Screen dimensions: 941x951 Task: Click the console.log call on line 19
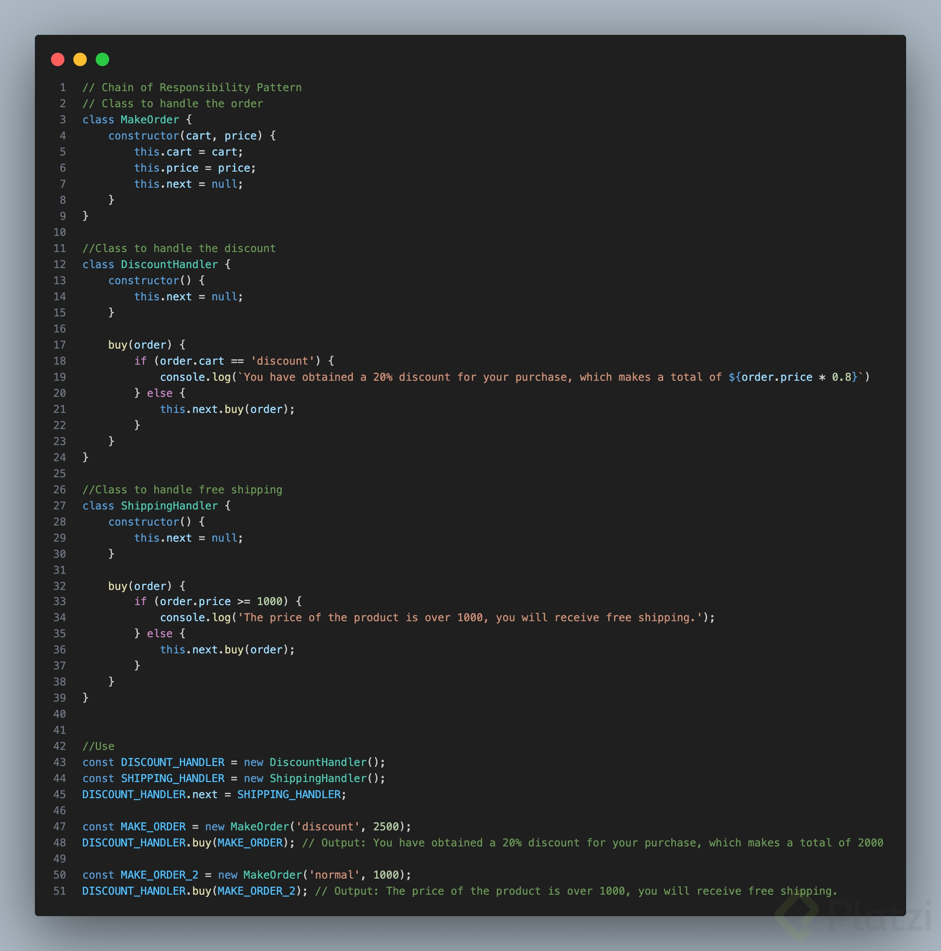pyautogui.click(x=195, y=377)
